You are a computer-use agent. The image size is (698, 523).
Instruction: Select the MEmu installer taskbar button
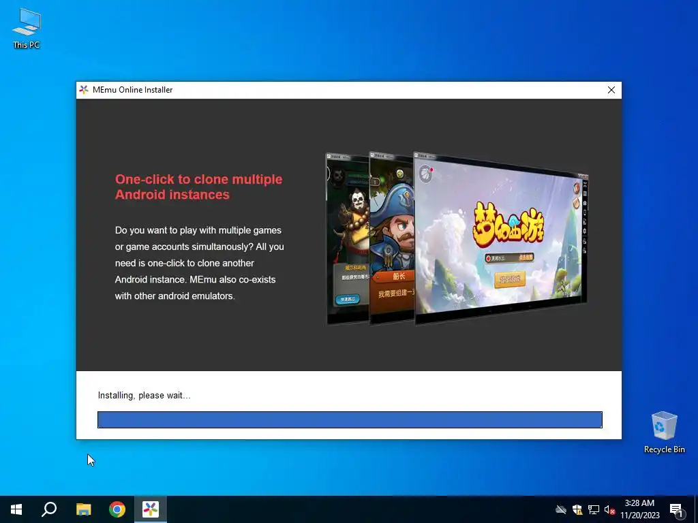tap(151, 509)
